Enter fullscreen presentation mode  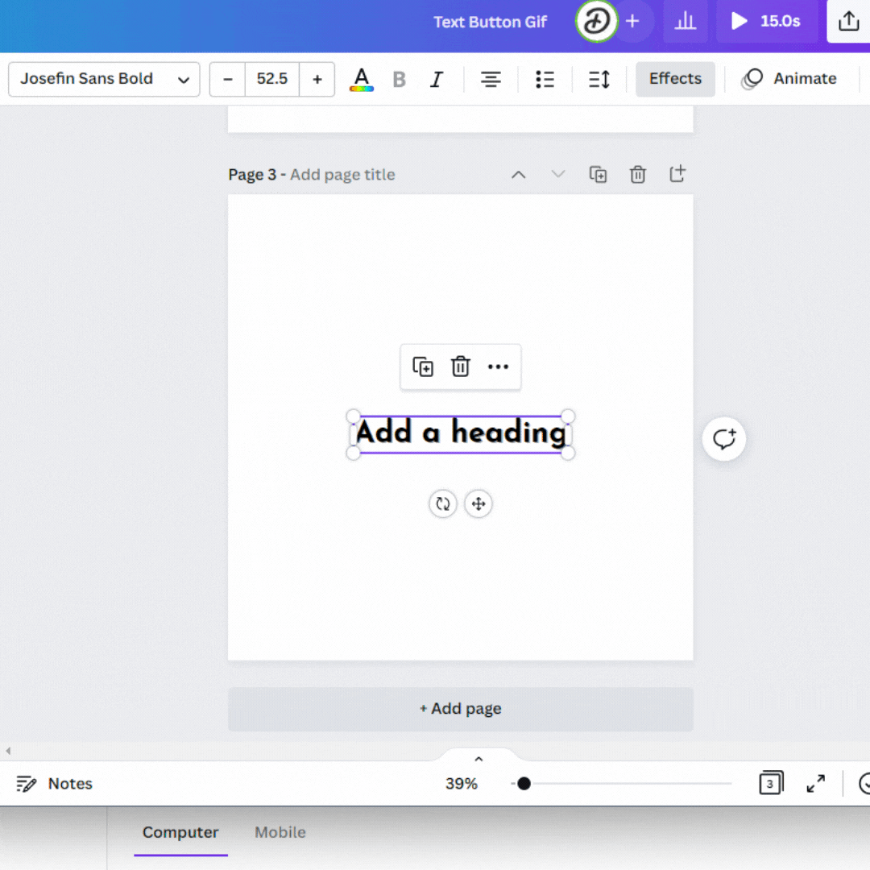click(815, 784)
